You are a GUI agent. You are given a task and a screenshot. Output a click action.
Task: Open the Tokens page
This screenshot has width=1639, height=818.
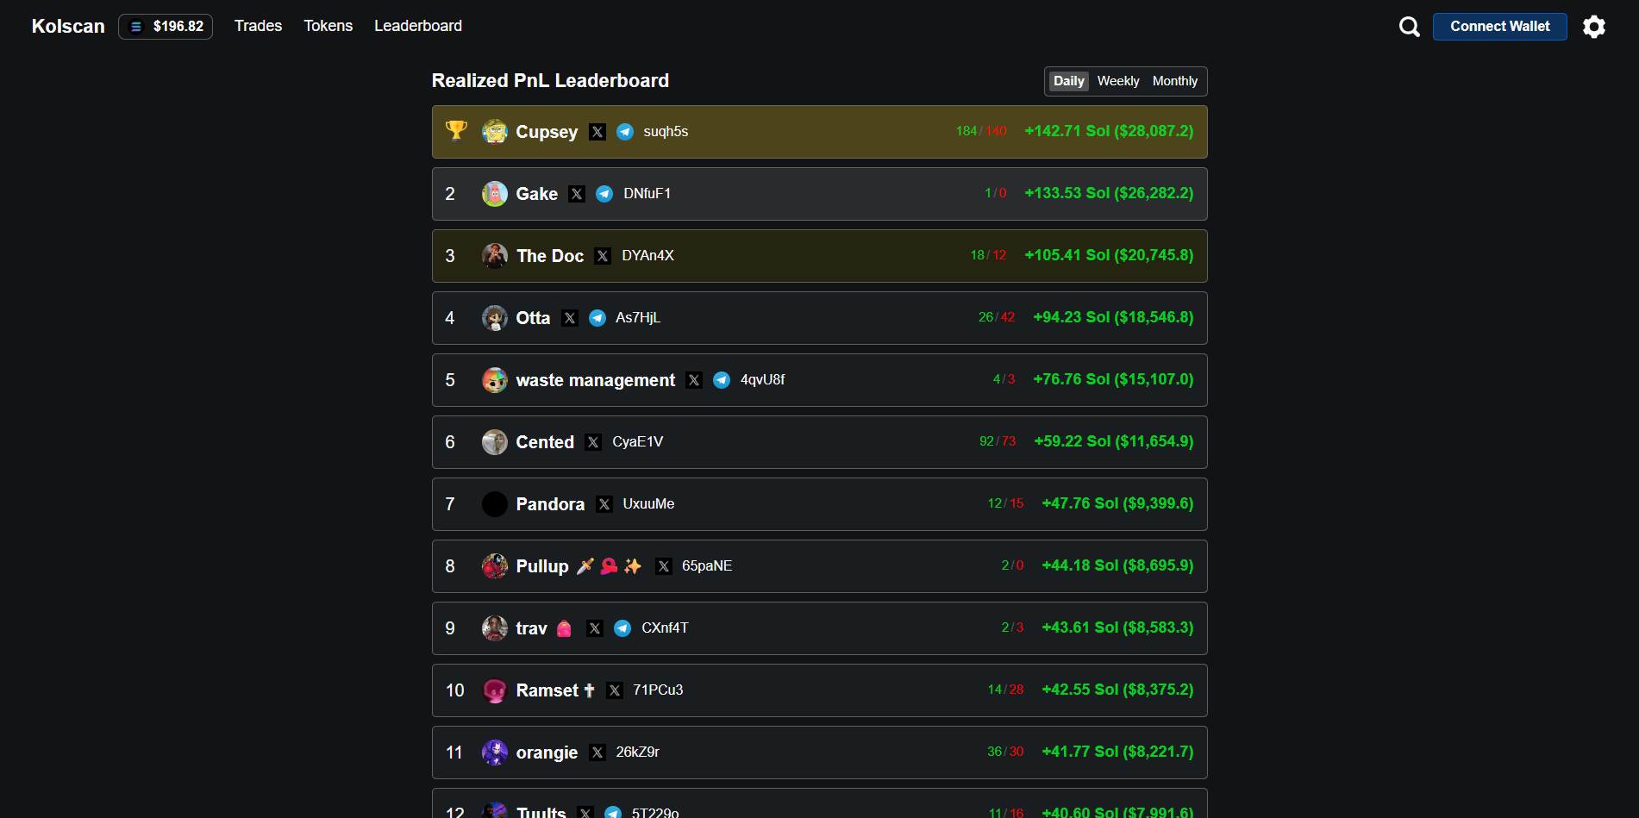[328, 26]
